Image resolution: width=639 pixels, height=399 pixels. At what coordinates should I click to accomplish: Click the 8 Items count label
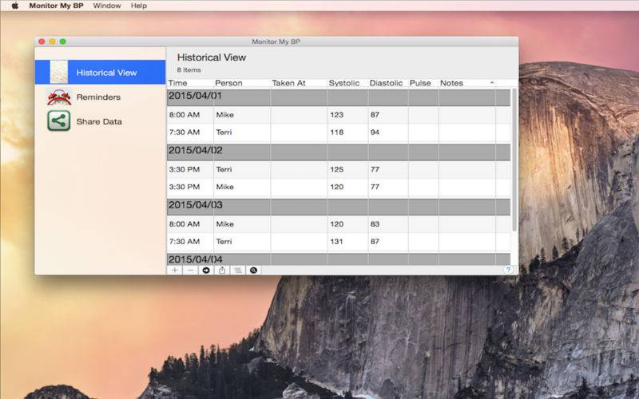coord(189,70)
